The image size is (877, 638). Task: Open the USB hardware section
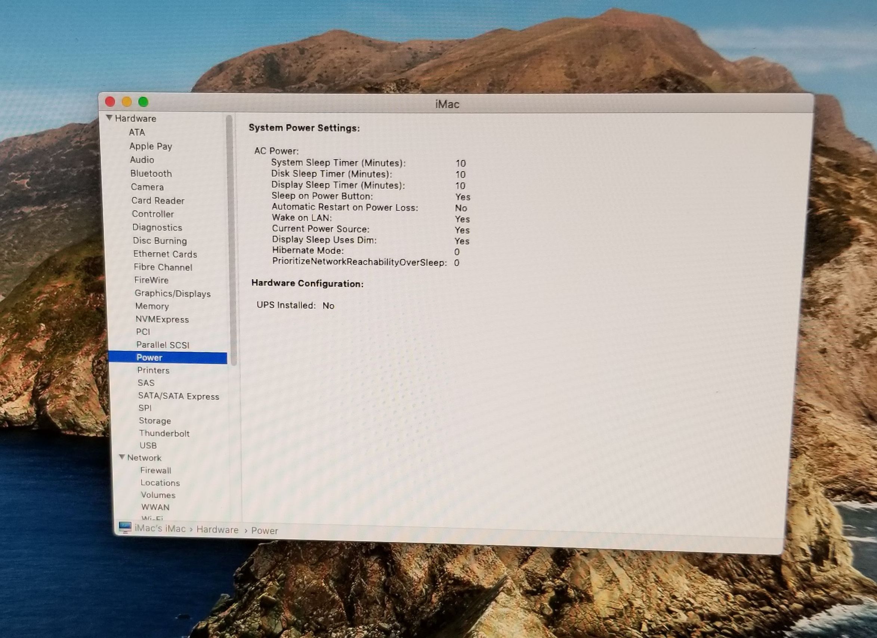click(148, 446)
